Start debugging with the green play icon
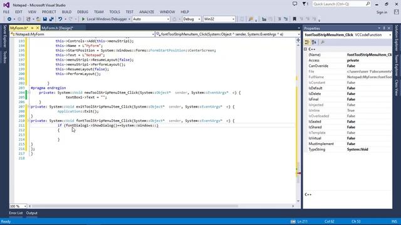 (83, 19)
